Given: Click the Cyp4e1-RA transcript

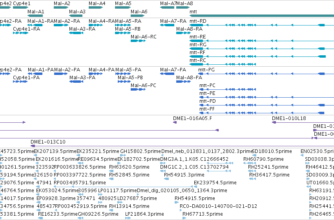Looking at the screenshot, I should [21, 33].
